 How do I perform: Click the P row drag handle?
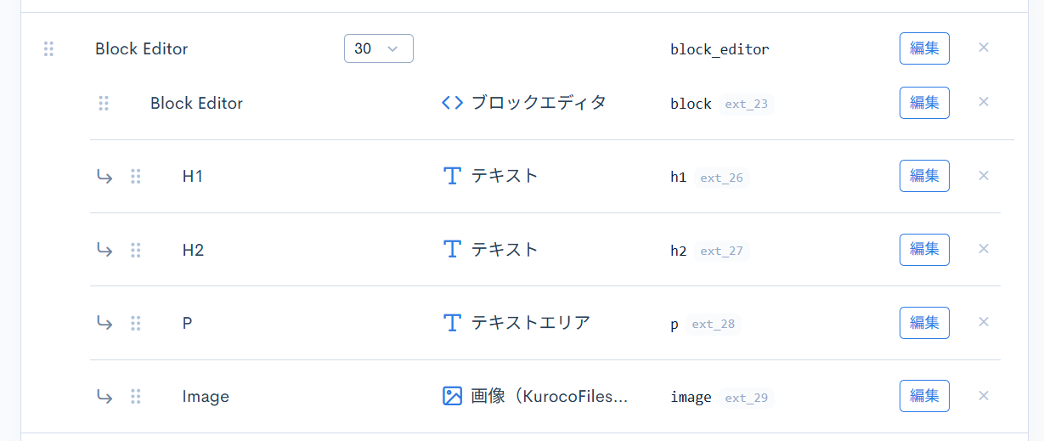(x=135, y=323)
